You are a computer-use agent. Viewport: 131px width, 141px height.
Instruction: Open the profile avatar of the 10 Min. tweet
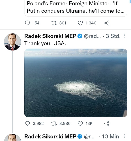click(12, 137)
